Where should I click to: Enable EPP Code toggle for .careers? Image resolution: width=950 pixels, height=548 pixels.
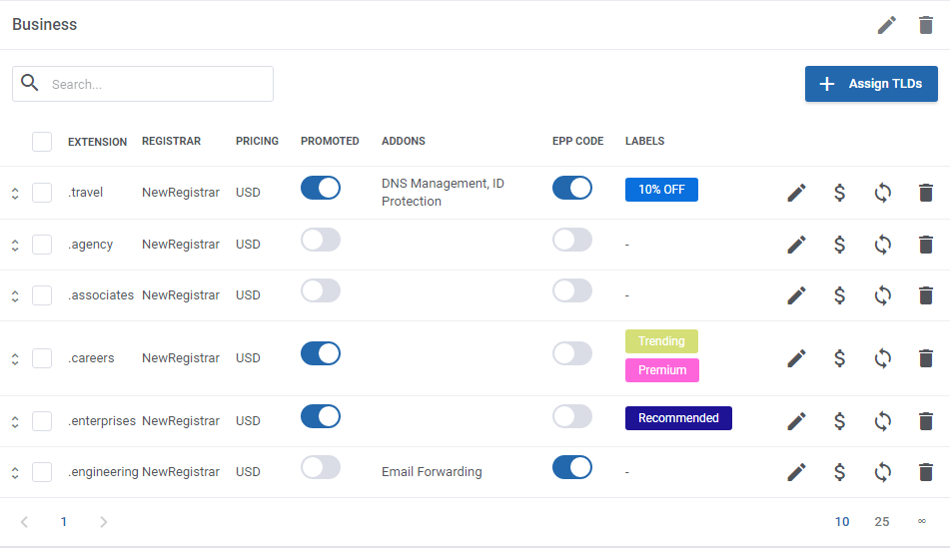click(572, 353)
